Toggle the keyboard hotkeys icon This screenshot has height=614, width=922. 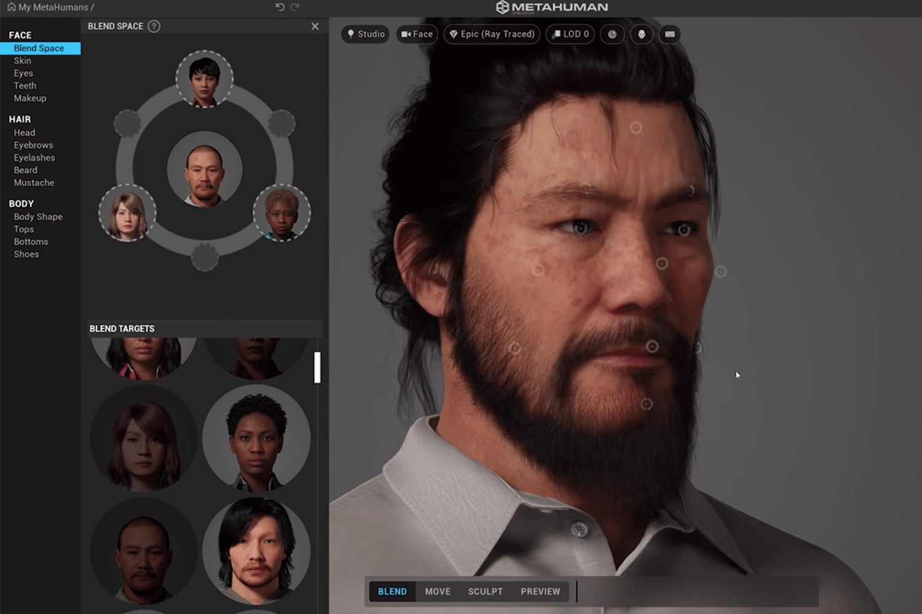(670, 34)
